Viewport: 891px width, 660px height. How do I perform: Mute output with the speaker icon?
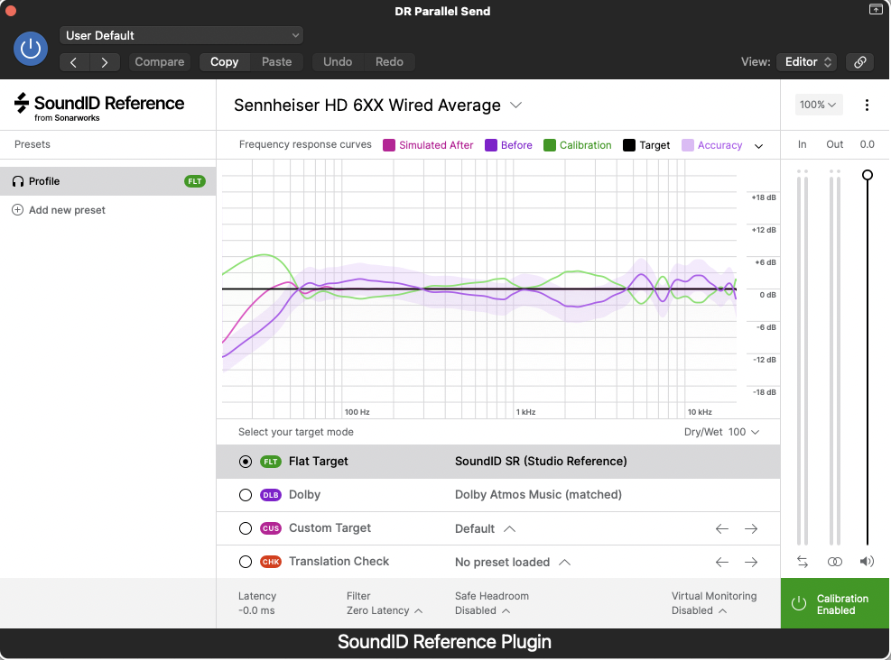tap(866, 561)
